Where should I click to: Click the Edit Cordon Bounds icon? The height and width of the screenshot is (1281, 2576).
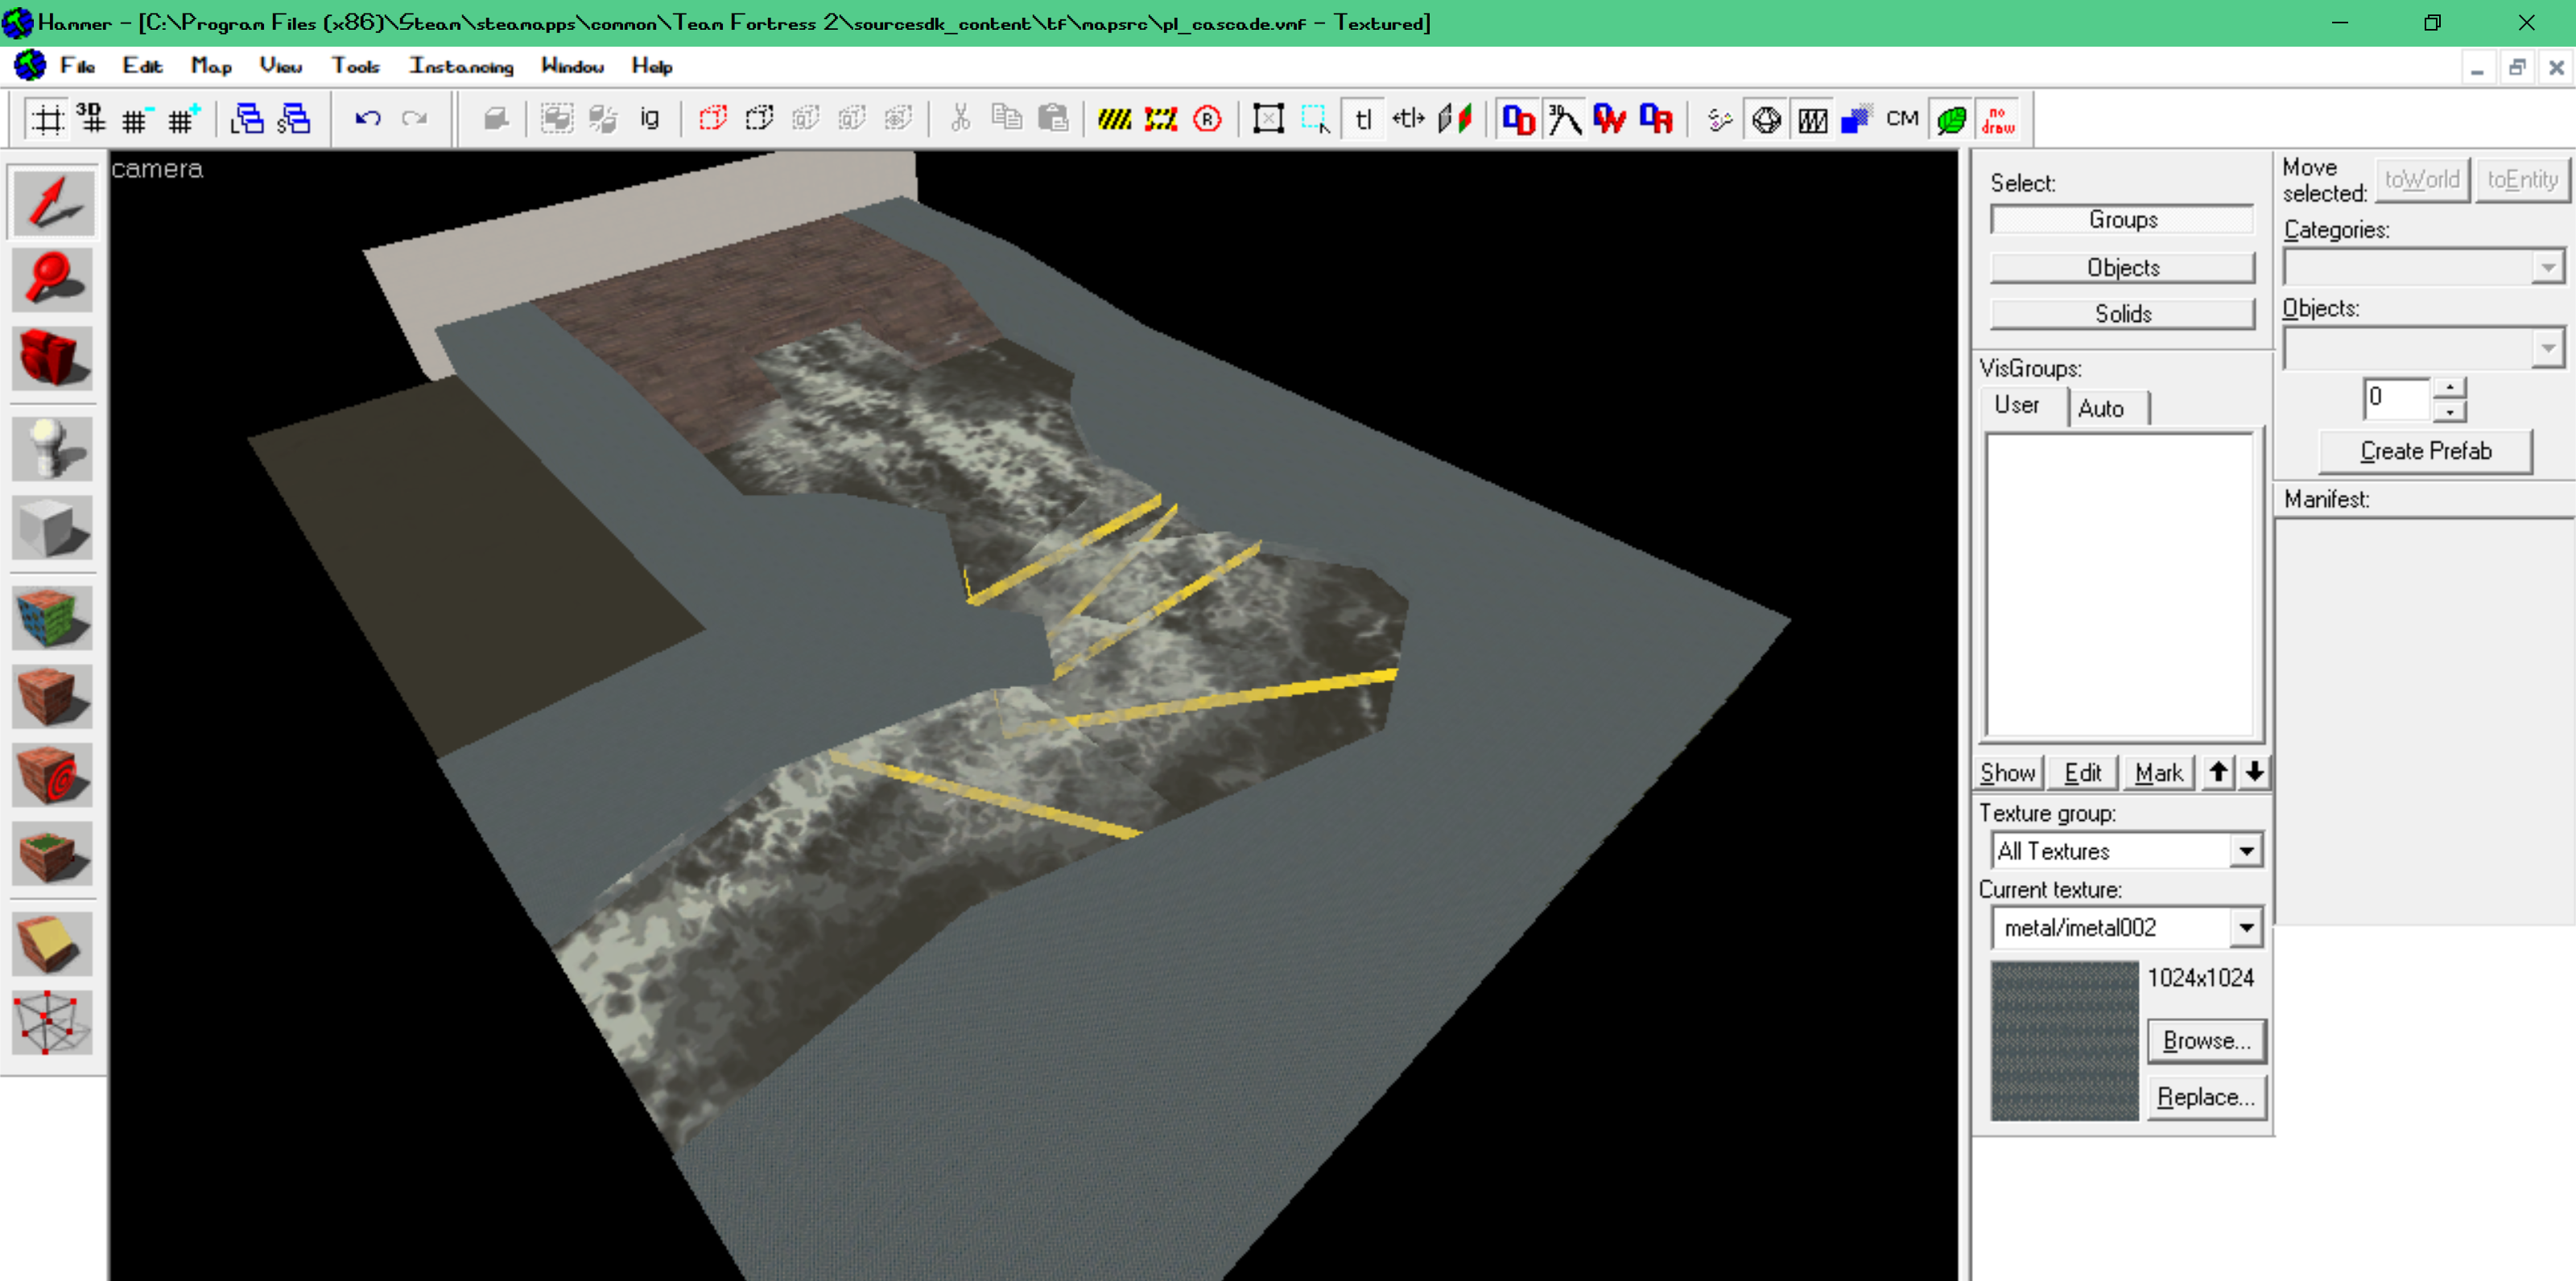point(1161,120)
